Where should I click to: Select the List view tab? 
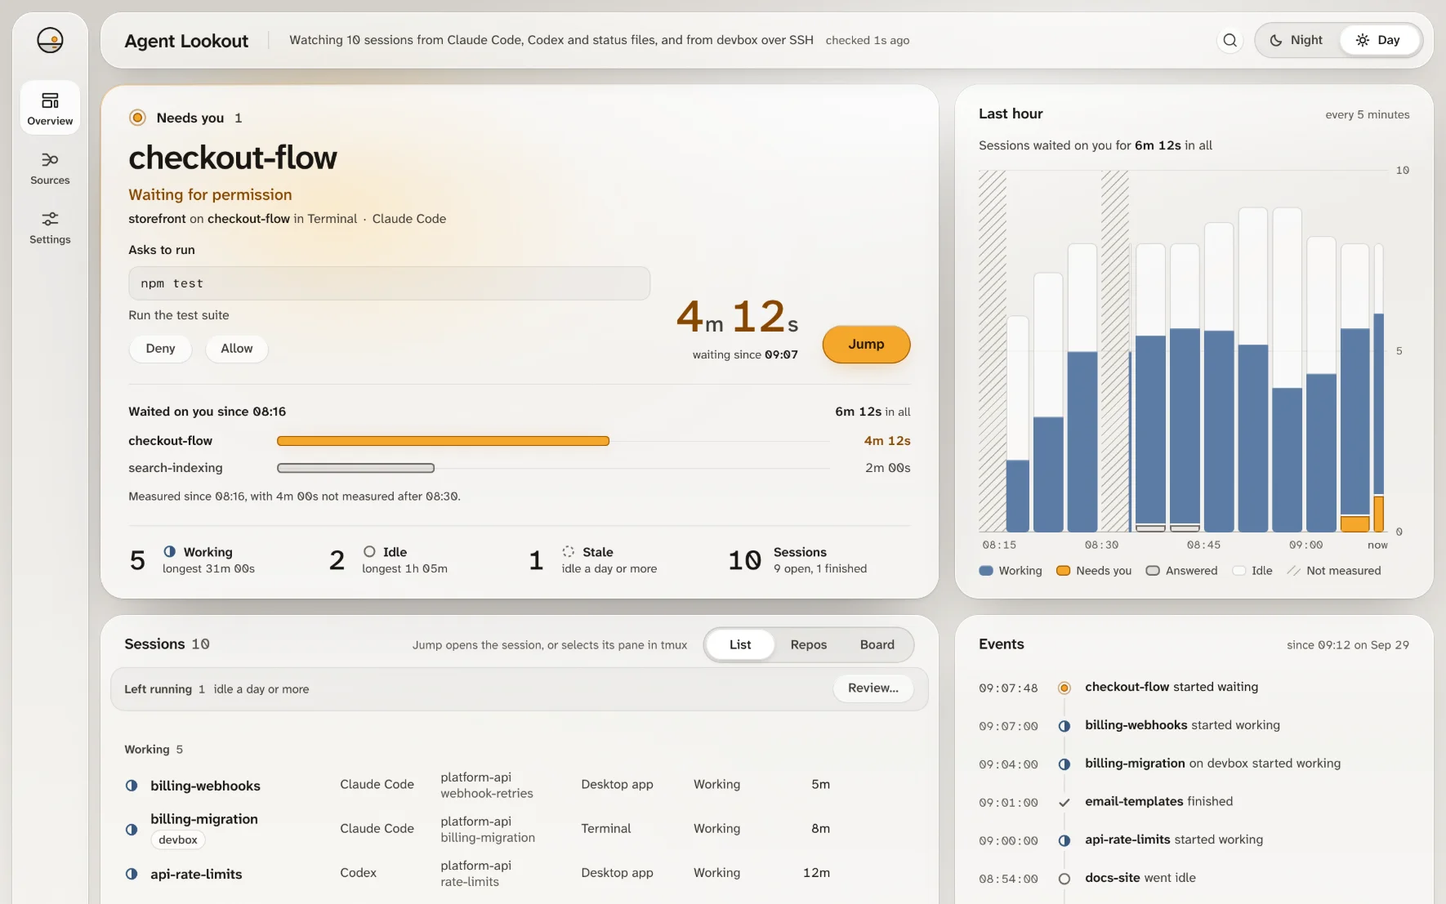tap(740, 645)
